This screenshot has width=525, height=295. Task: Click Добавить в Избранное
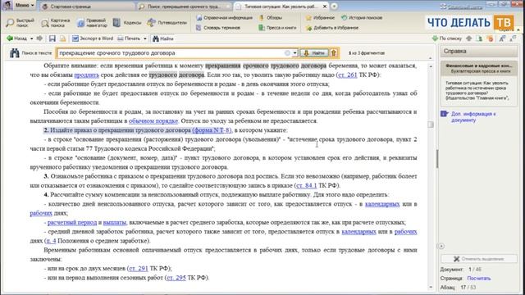(331, 28)
